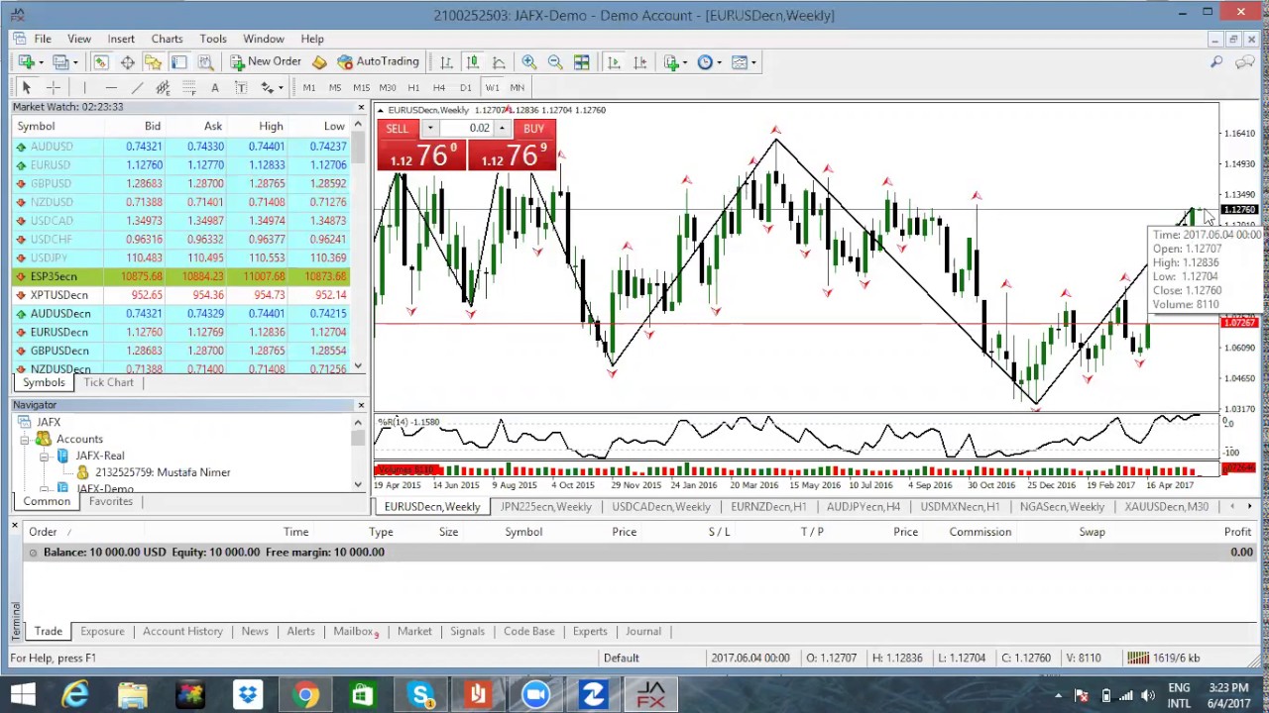Open the Tools menu
1269x713 pixels.
click(x=213, y=39)
